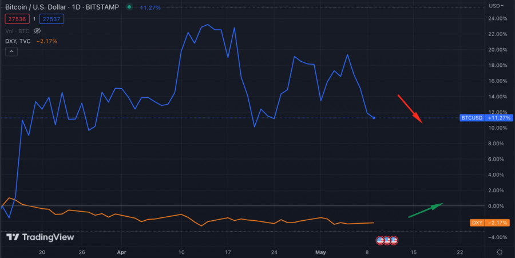Image resolution: width=515 pixels, height=258 pixels.
Task: Click the -2.17% DXY legend value
Action: (x=47, y=41)
